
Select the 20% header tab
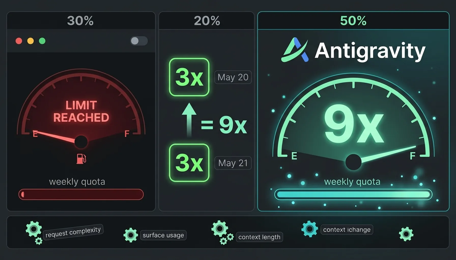(x=207, y=21)
